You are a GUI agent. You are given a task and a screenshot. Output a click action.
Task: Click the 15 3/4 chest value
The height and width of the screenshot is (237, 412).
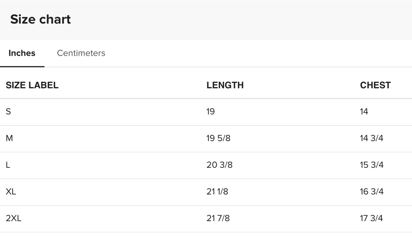[372, 165]
